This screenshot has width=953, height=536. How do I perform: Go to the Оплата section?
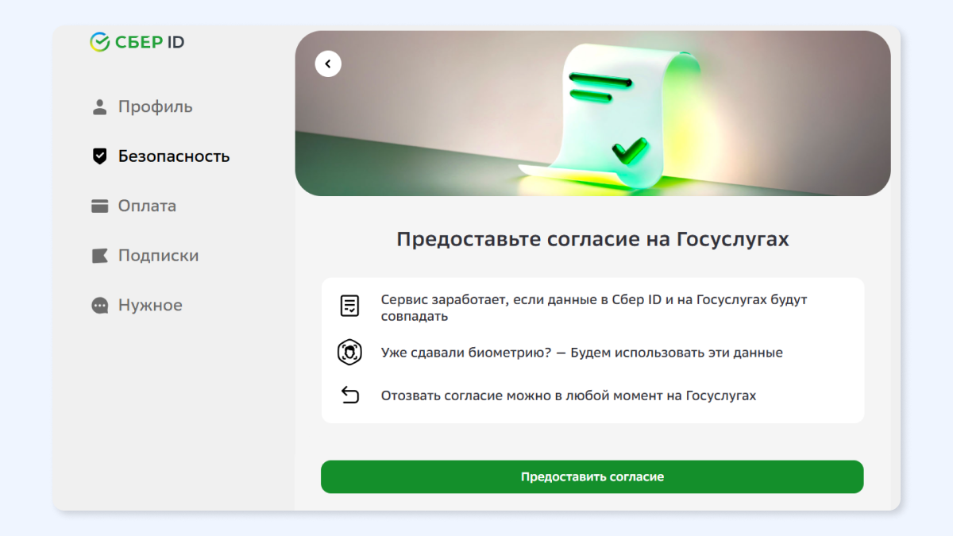(134, 206)
